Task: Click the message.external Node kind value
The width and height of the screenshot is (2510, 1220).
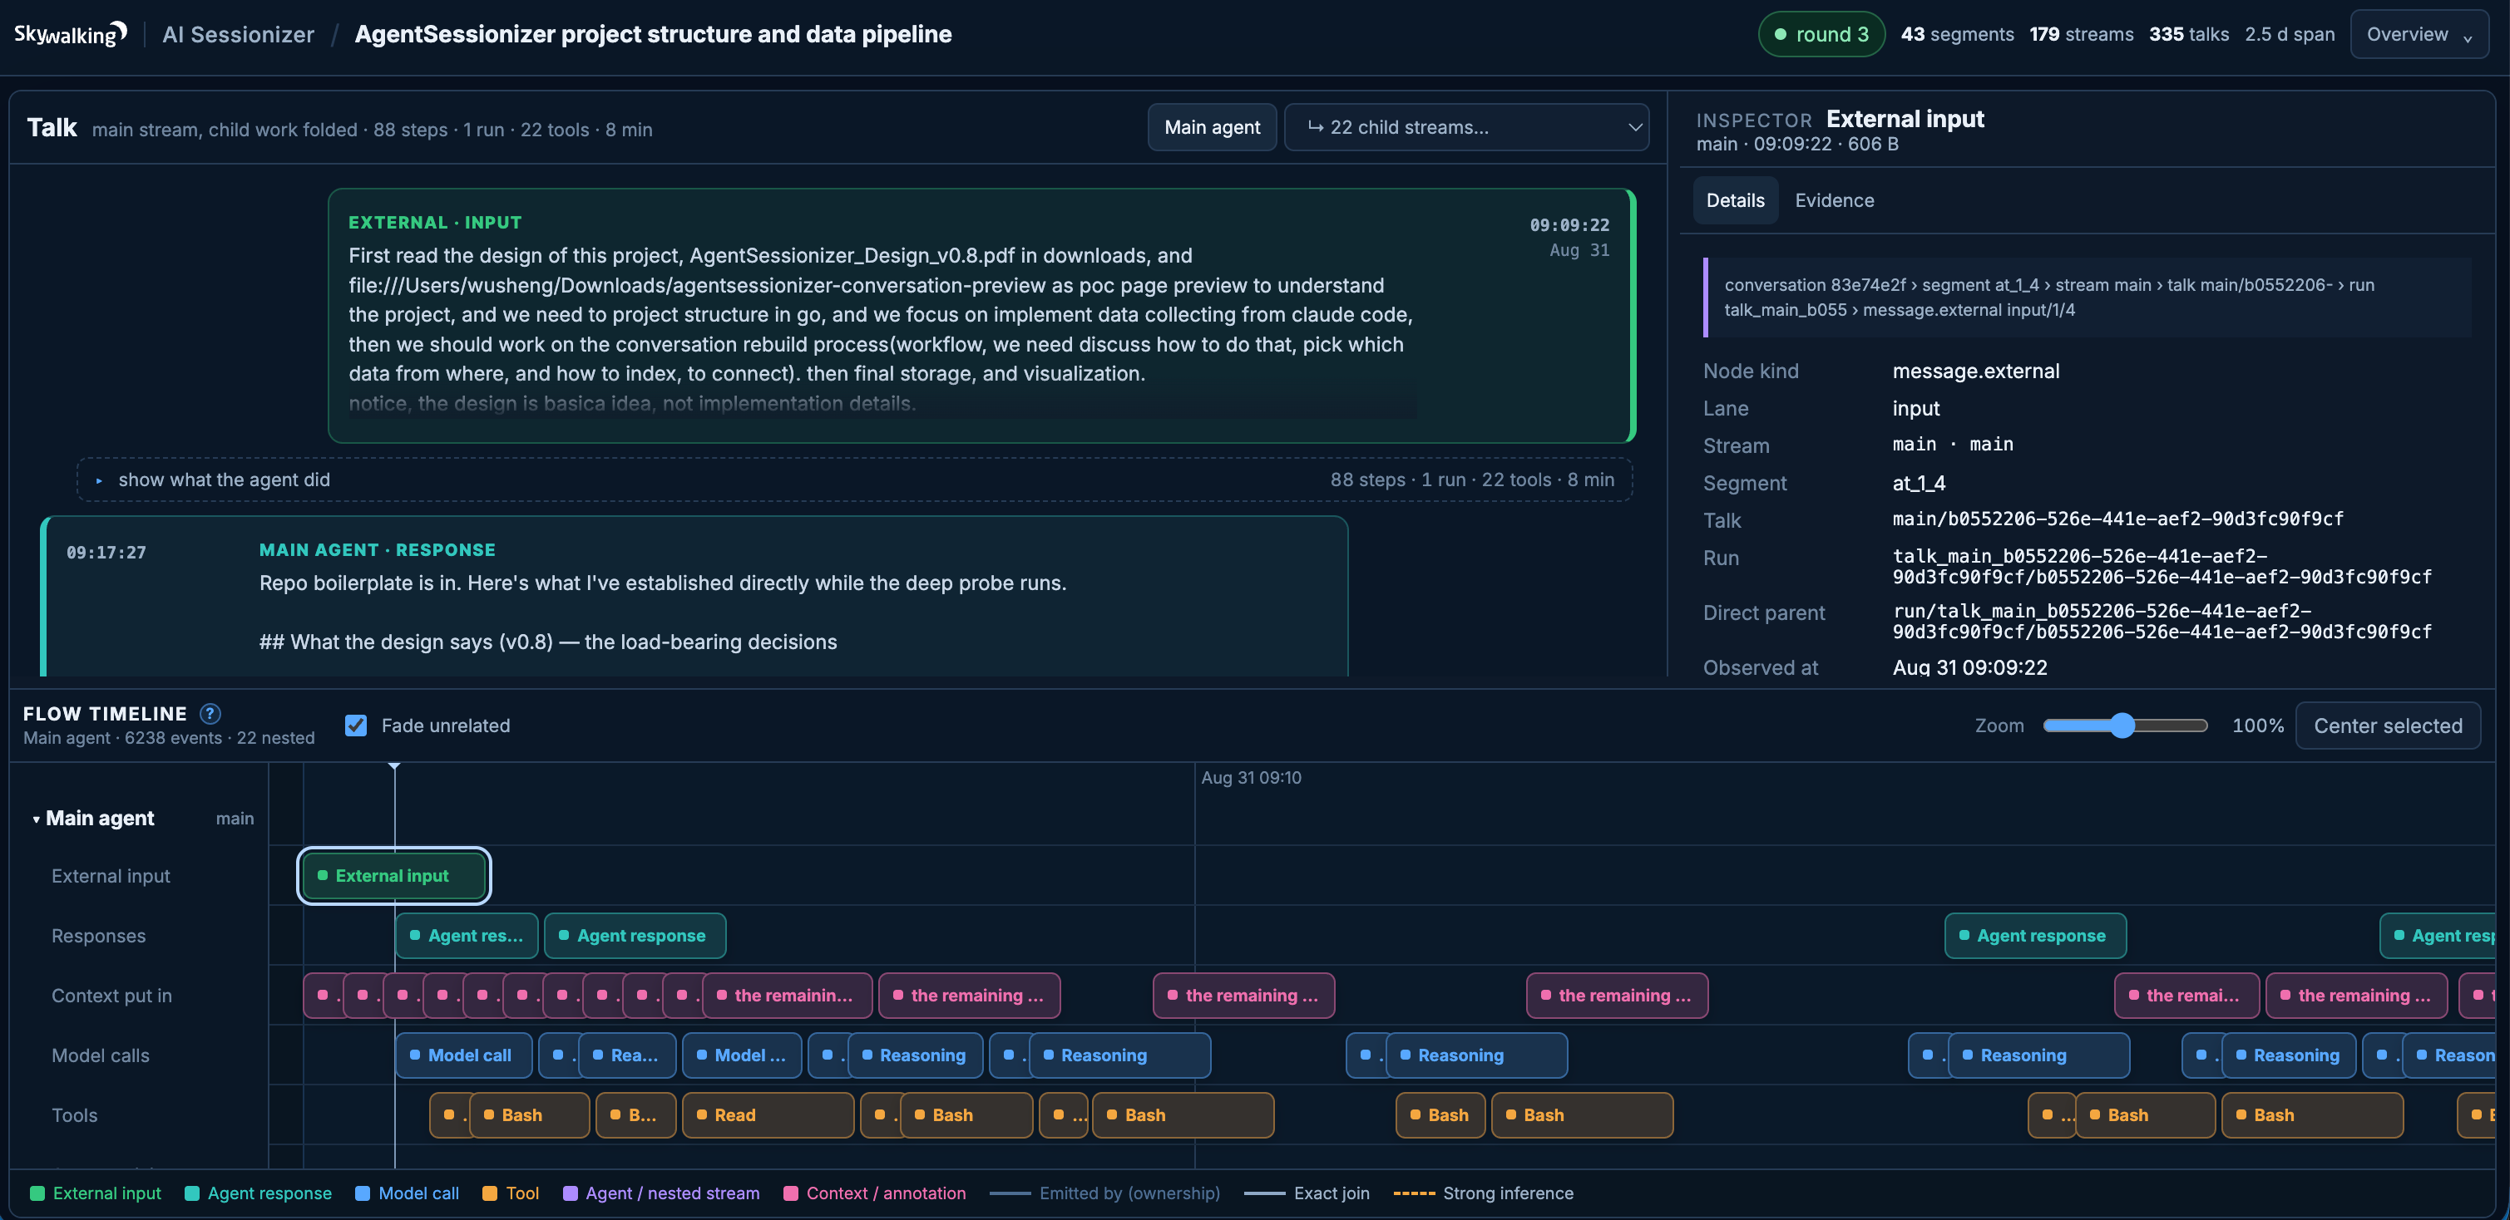Action: coord(1975,371)
